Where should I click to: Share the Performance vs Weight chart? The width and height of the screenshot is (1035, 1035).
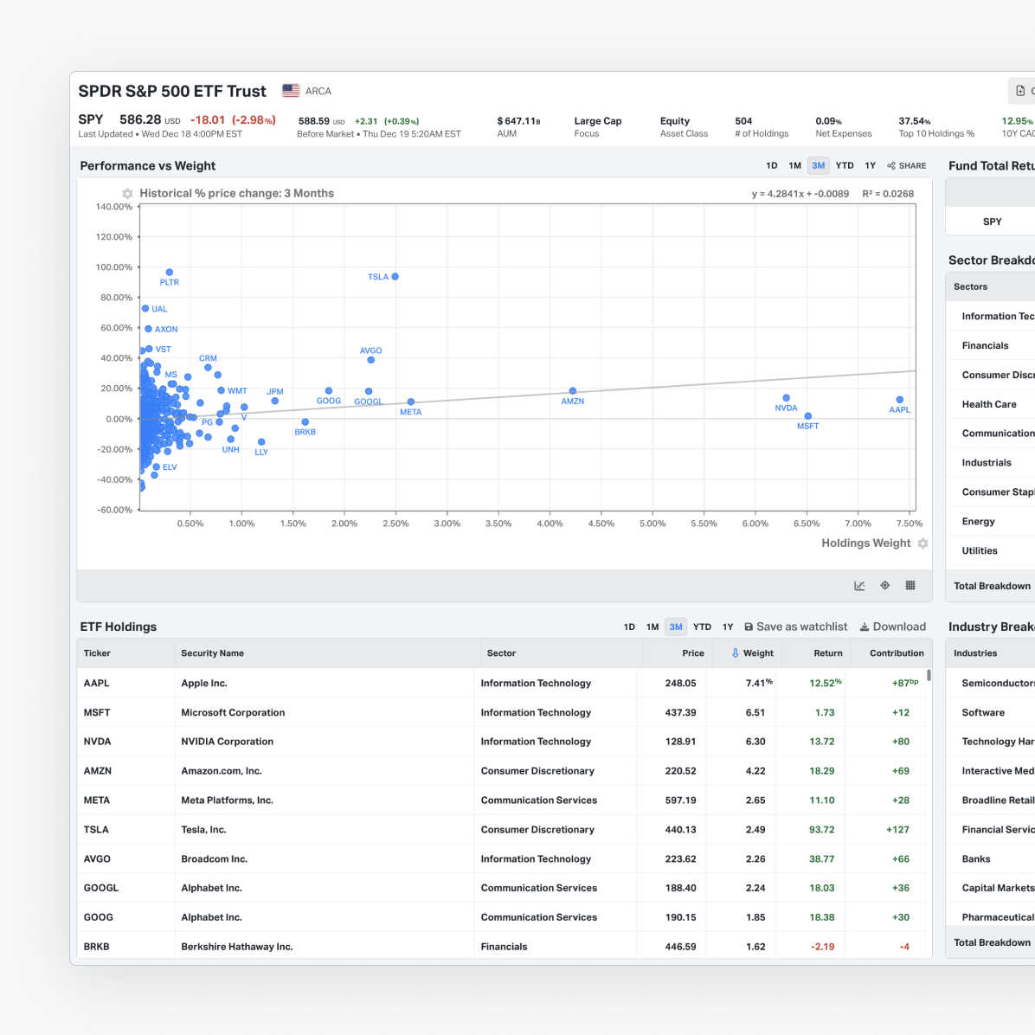(906, 165)
